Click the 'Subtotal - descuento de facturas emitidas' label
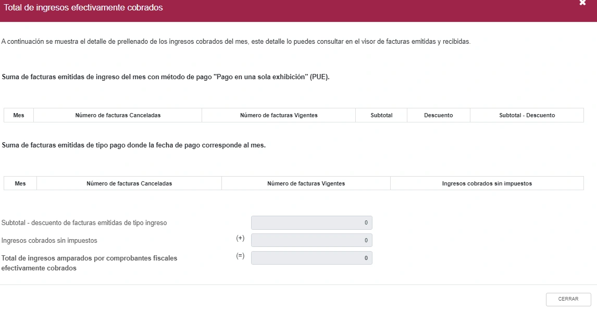 (84, 223)
